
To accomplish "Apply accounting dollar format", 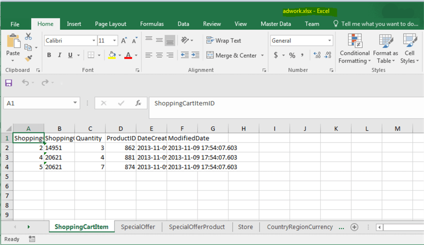I will (276, 55).
